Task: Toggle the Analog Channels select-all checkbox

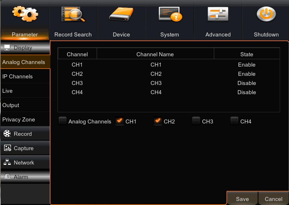Action: coord(62,121)
